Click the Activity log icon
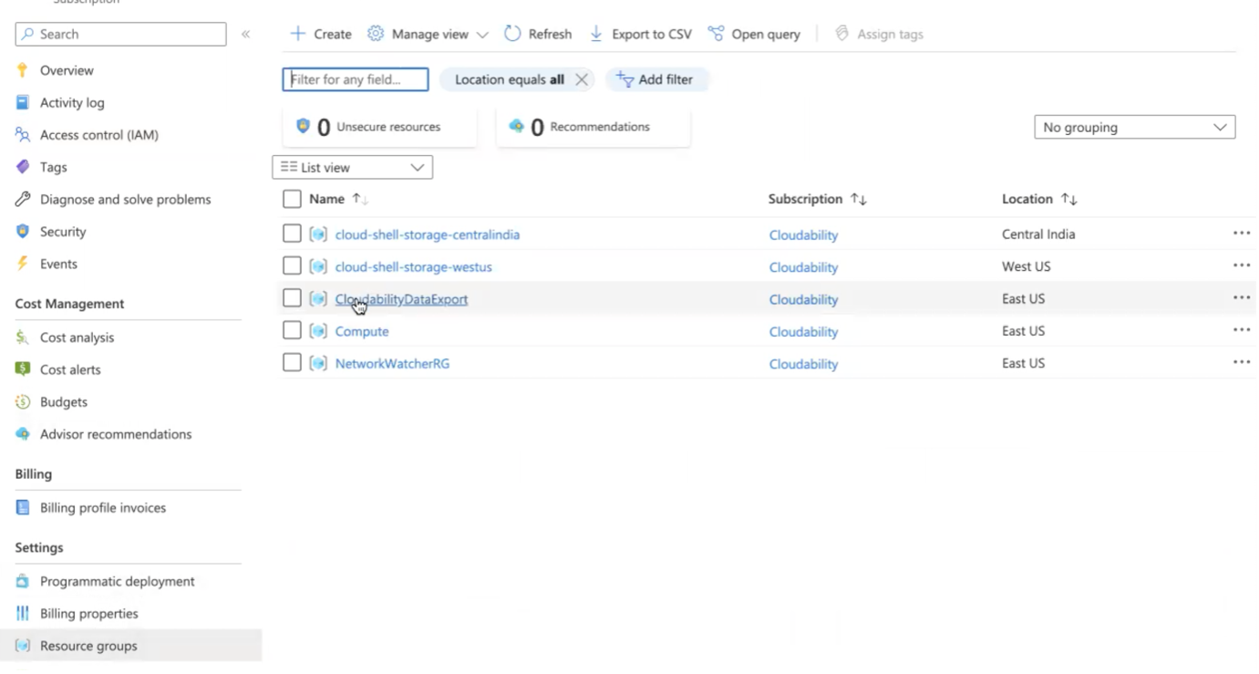 click(23, 103)
